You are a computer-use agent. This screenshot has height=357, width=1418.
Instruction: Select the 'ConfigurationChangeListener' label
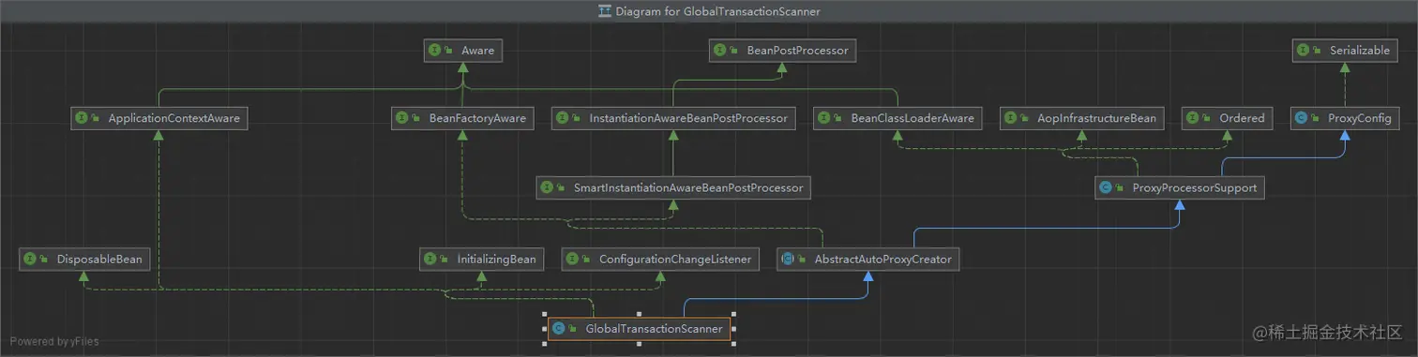(675, 259)
